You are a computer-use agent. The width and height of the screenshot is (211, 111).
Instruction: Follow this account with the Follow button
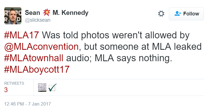point(186,14)
